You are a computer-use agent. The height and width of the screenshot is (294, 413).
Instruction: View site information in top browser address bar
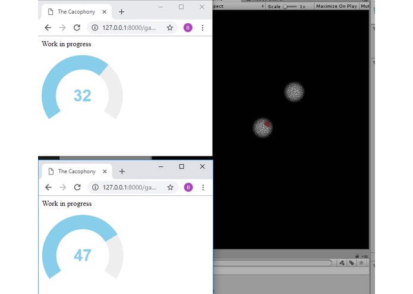[x=95, y=28]
